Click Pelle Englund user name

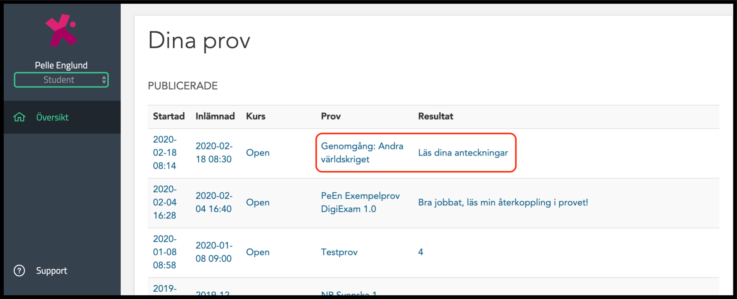tap(61, 65)
